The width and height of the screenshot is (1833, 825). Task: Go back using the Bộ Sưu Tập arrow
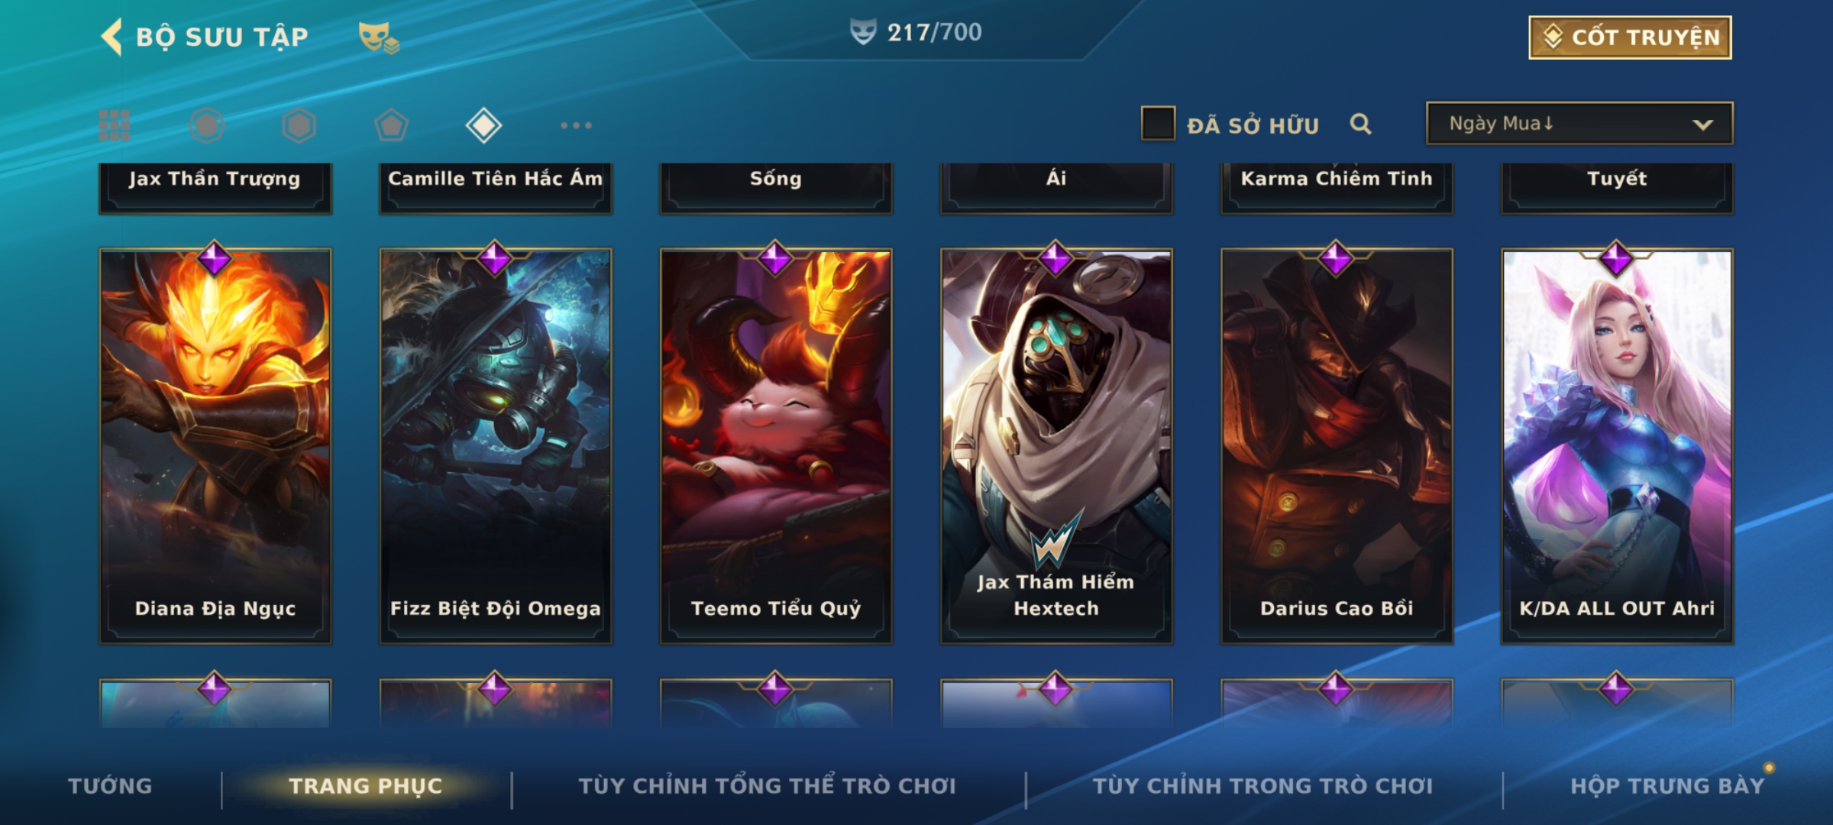112,37
